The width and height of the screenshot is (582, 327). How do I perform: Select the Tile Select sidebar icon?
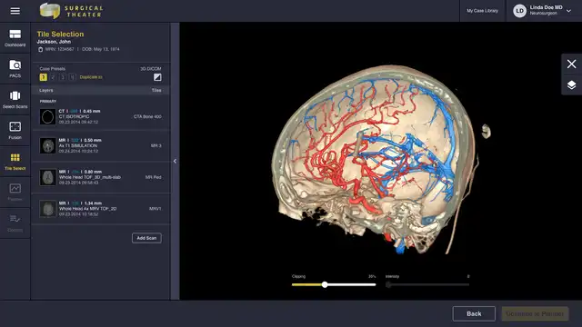[x=15, y=162]
